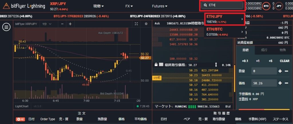Click the JPY balance circle icon
The image size is (293, 124).
[279, 6]
